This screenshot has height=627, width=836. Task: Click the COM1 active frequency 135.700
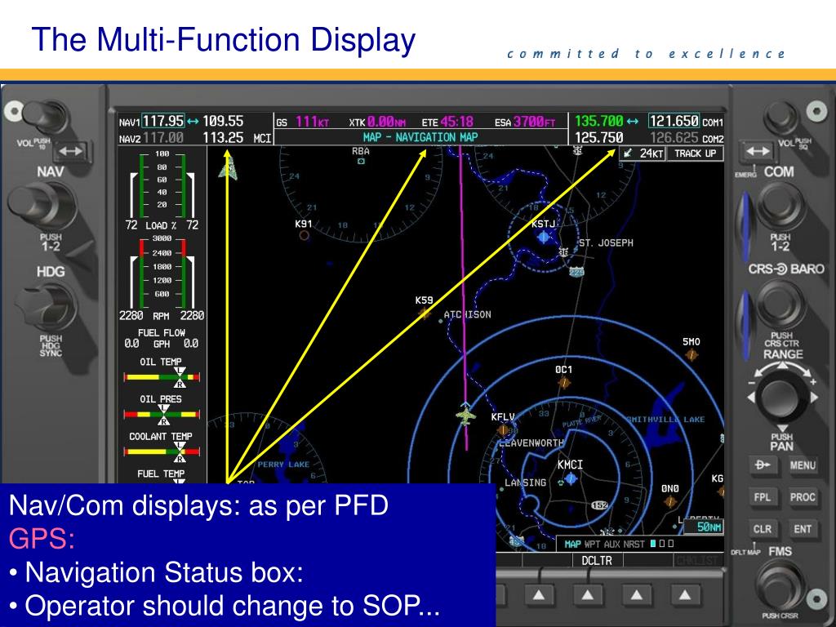pyautogui.click(x=598, y=122)
